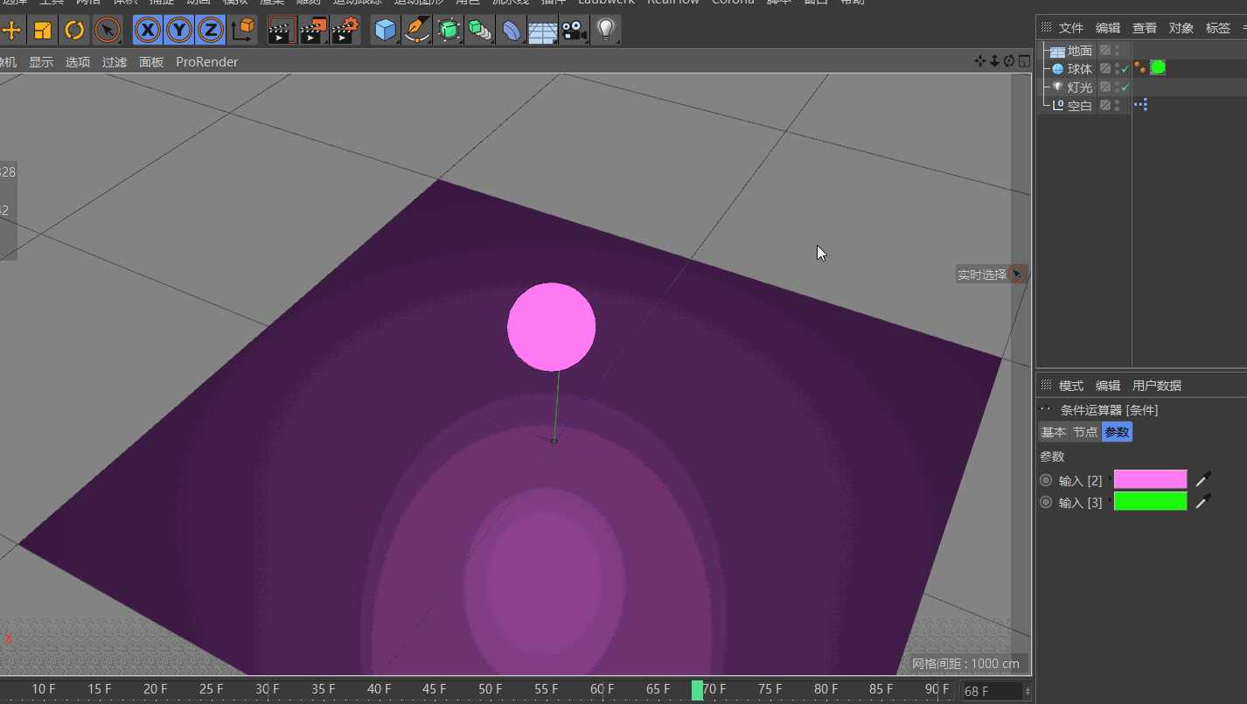Toggle the 灯光 green enable checkmark

[x=1125, y=87]
